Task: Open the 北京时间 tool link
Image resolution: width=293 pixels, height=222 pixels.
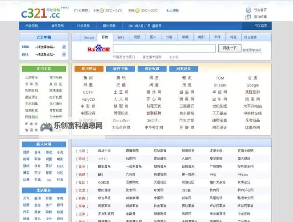Action: point(32,77)
